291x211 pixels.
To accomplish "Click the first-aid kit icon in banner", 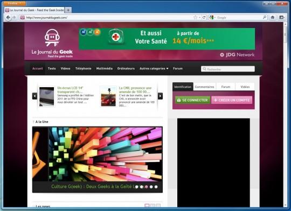I will pyautogui.click(x=116, y=37).
